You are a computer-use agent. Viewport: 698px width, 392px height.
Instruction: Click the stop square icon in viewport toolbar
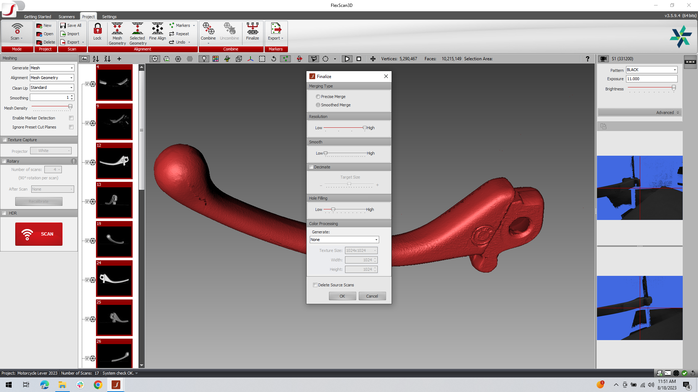pos(359,59)
